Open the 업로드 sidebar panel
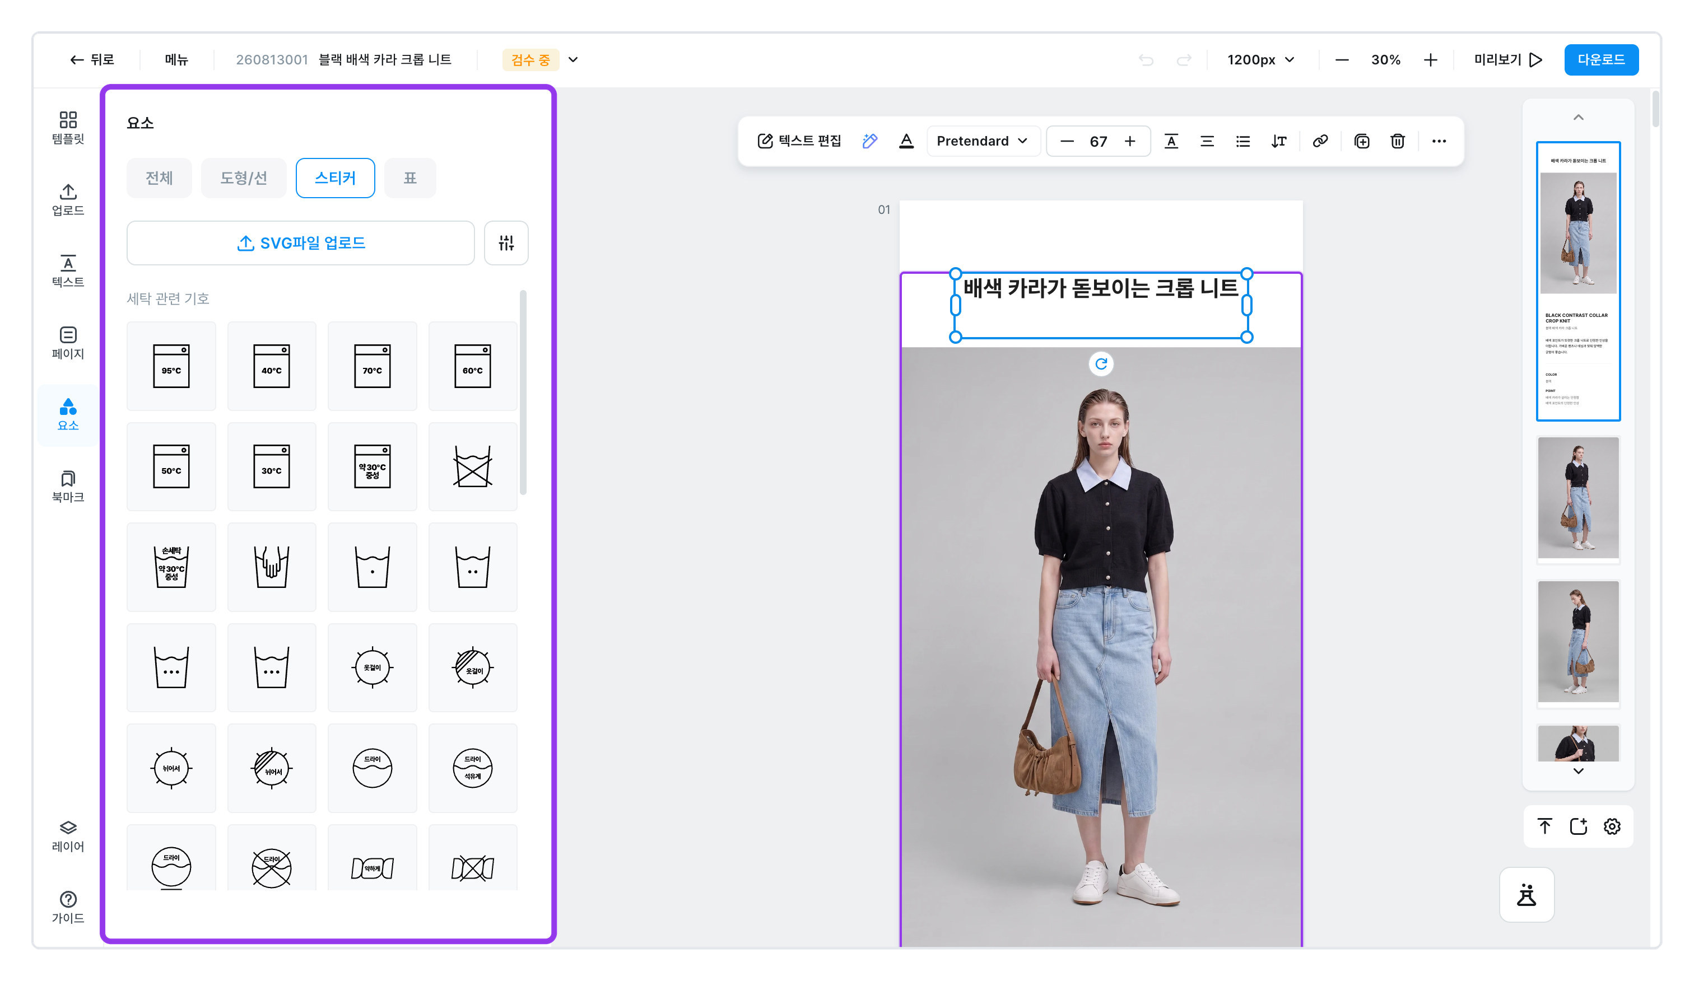1694x981 pixels. [68, 199]
